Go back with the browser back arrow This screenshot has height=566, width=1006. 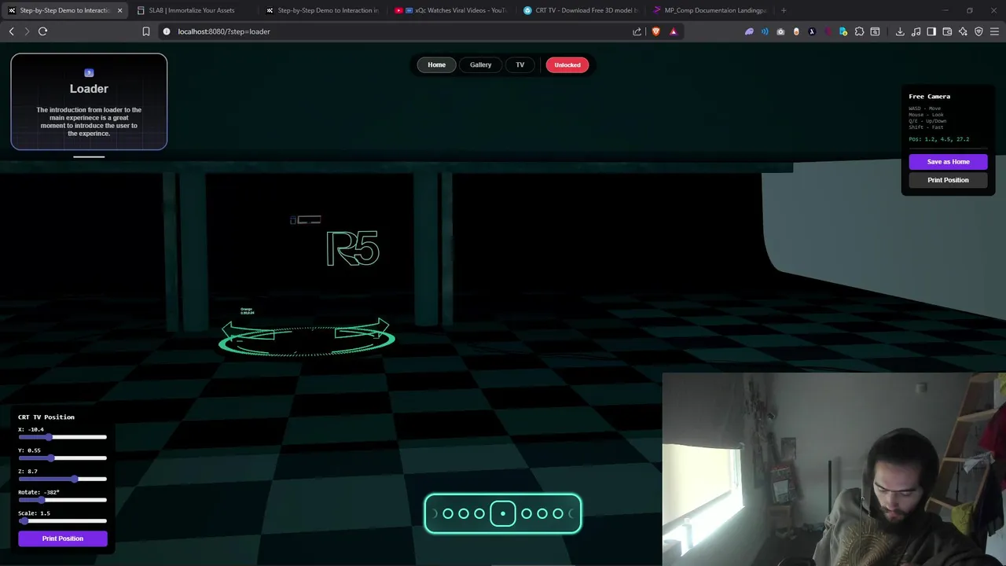[x=11, y=31]
